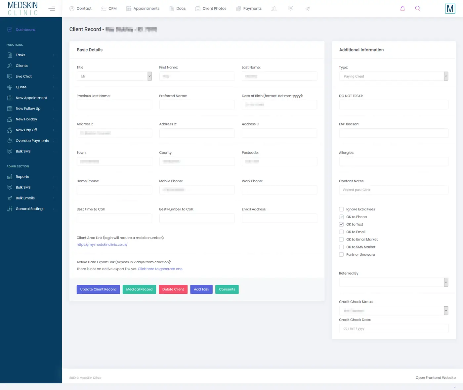Open the notifications bell
The height and width of the screenshot is (390, 463).
402,9
